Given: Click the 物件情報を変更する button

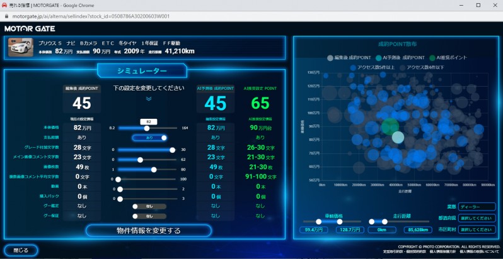Looking at the screenshot, I should click(149, 231).
